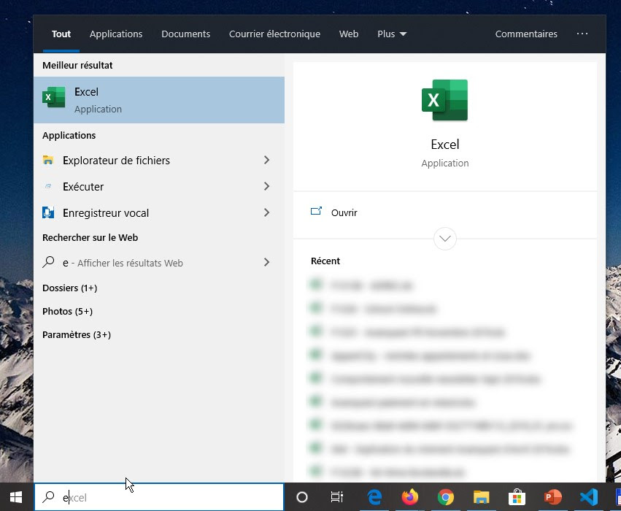This screenshot has width=621, height=511.
Task: Click the large Excel logo in preview pane
Action: [x=444, y=100]
